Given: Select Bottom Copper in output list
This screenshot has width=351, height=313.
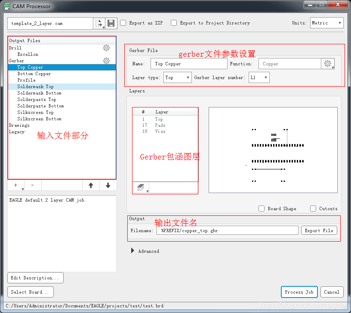Looking at the screenshot, I should pos(34,74).
